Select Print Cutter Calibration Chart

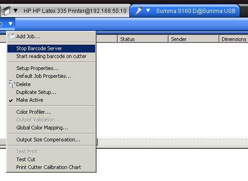coord(51,167)
